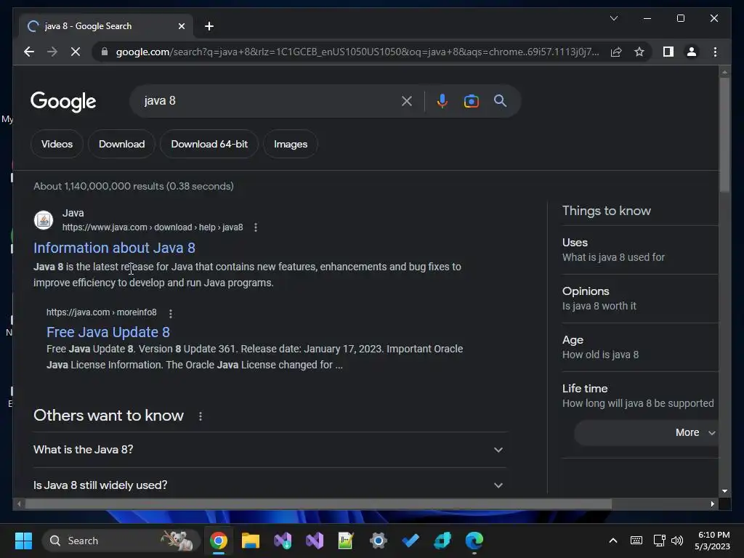This screenshot has height=558, width=744.
Task: Filter results by Videos
Action: click(57, 144)
